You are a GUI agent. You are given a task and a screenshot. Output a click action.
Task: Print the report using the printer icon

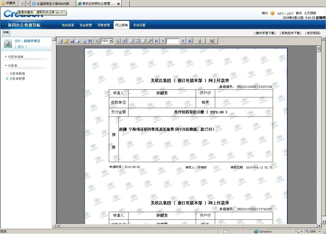pyautogui.click(x=60, y=41)
